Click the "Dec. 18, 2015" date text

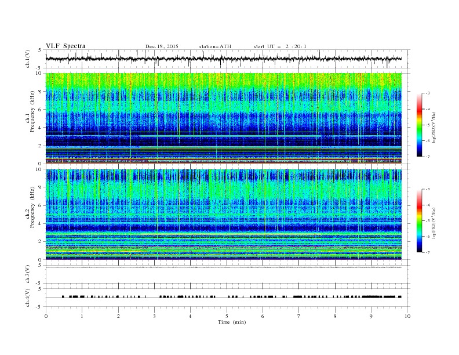162,46
